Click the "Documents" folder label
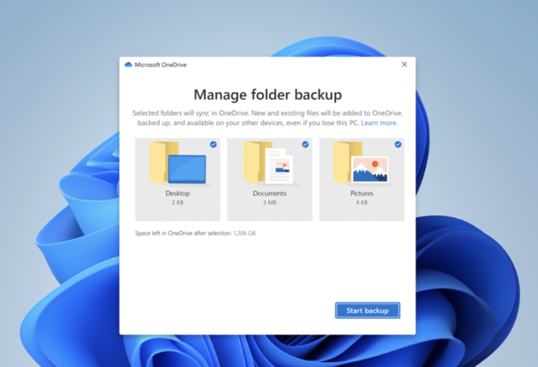This screenshot has height=367, width=538. tap(270, 193)
